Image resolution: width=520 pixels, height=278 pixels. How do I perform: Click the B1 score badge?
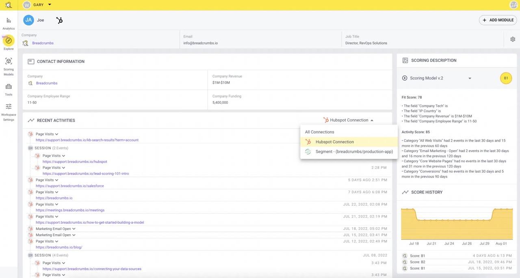(506, 78)
